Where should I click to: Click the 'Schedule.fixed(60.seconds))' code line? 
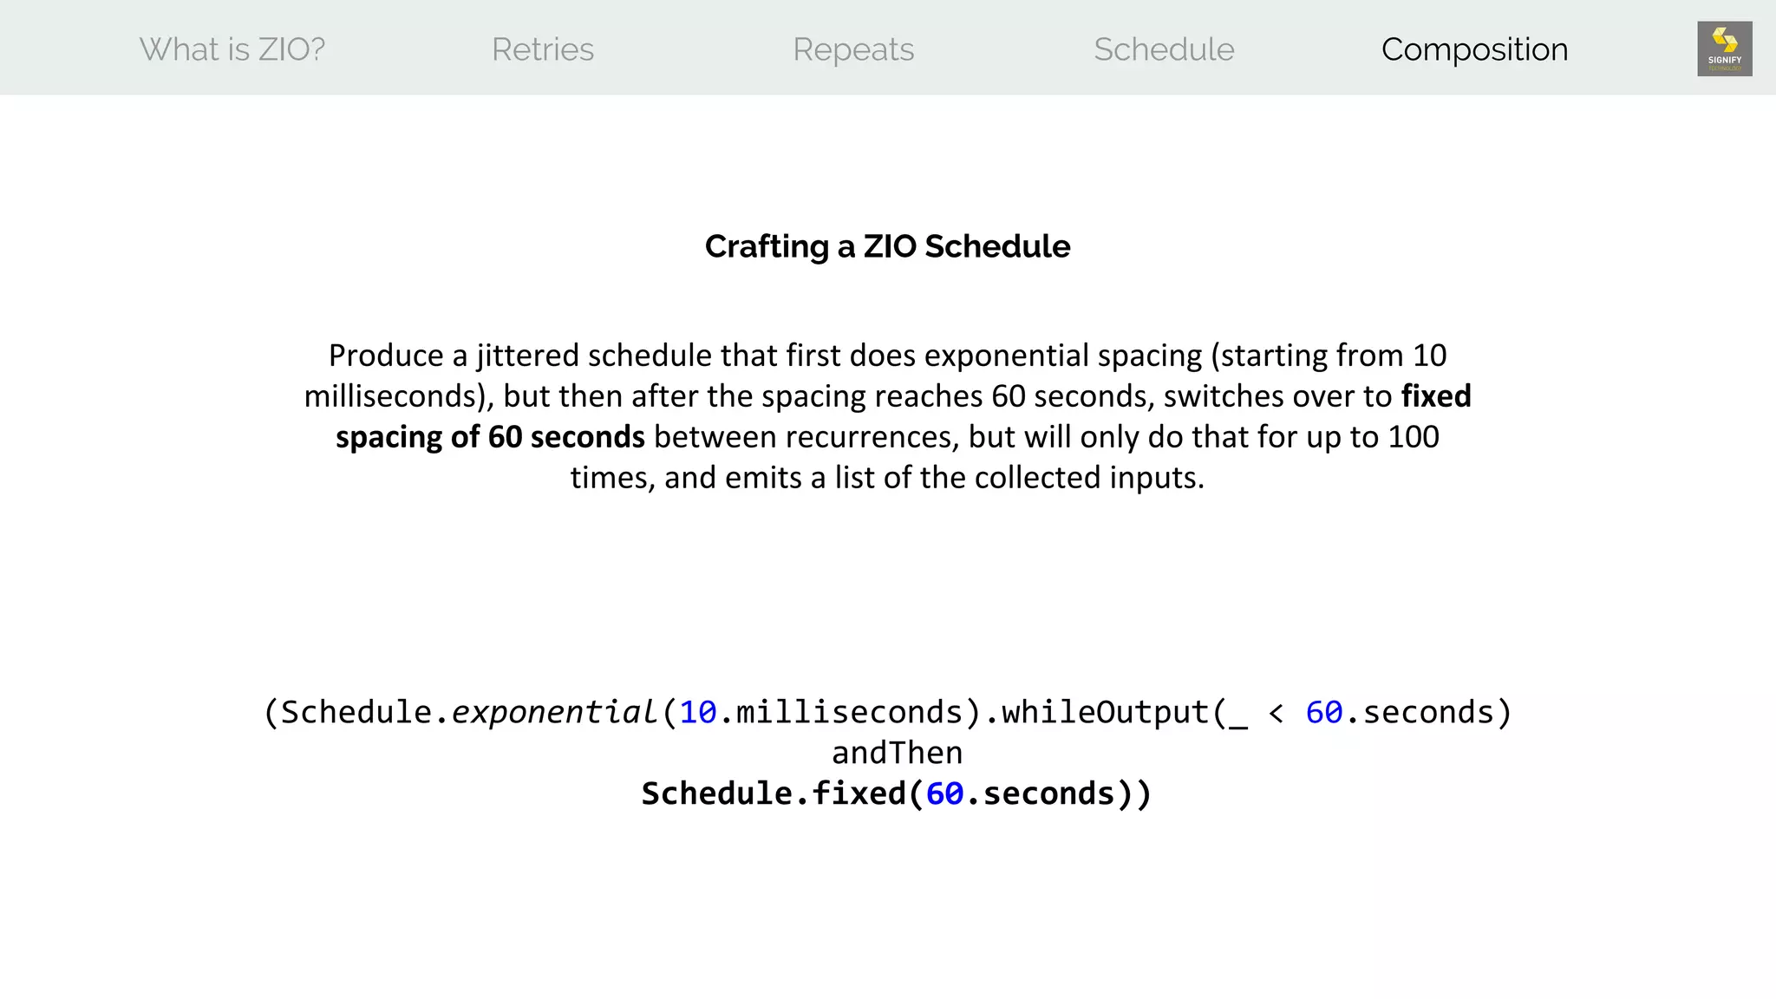(897, 793)
